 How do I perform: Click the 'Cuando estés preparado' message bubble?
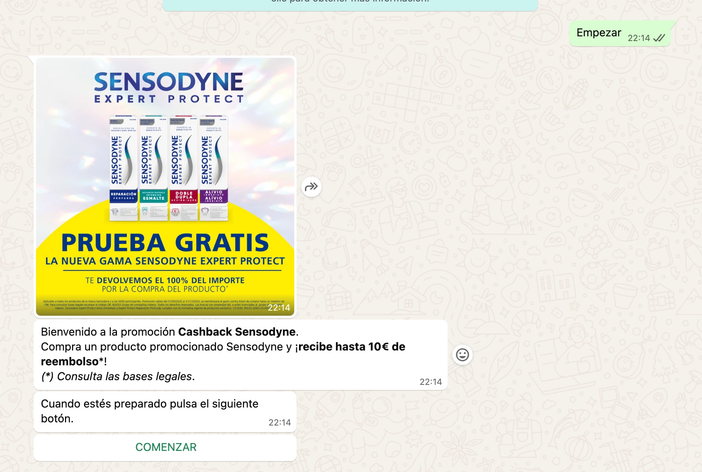click(x=165, y=411)
